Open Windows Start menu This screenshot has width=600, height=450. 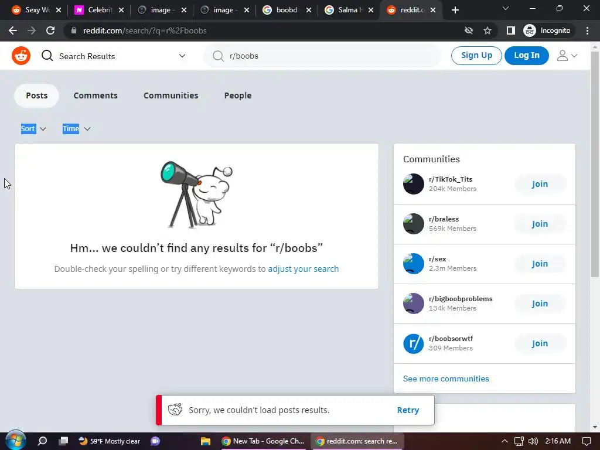[15, 441]
